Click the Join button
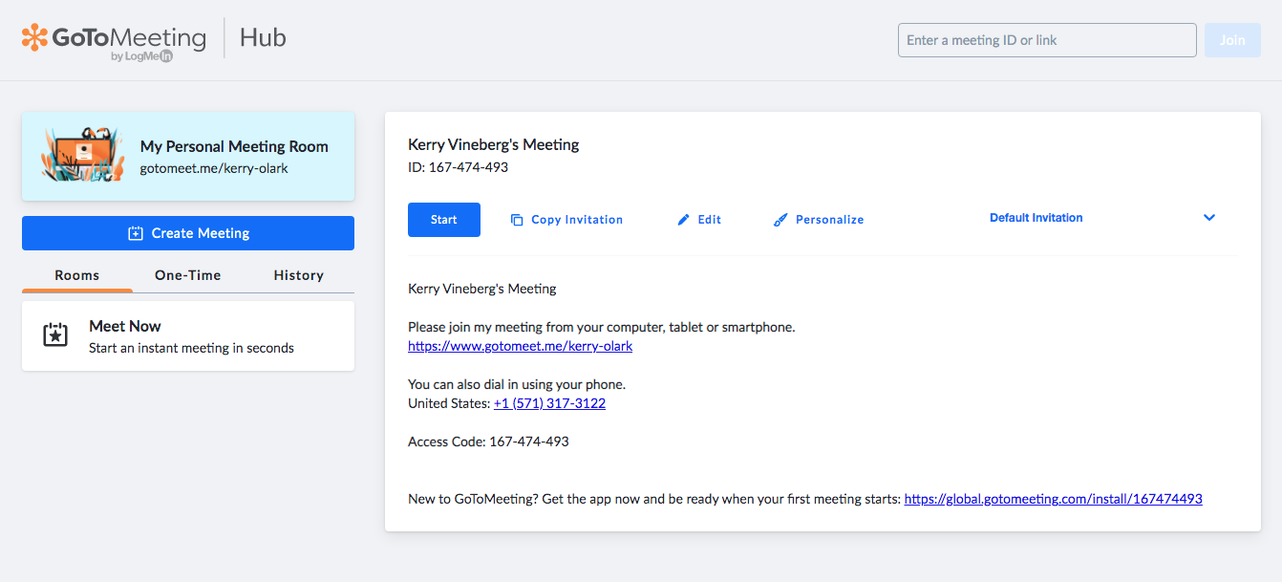1282x582 pixels. point(1232,40)
